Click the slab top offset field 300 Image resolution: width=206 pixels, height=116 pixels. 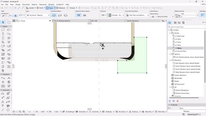tap(188, 14)
